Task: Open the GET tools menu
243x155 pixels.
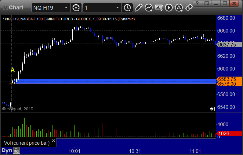Action: tap(159, 8)
